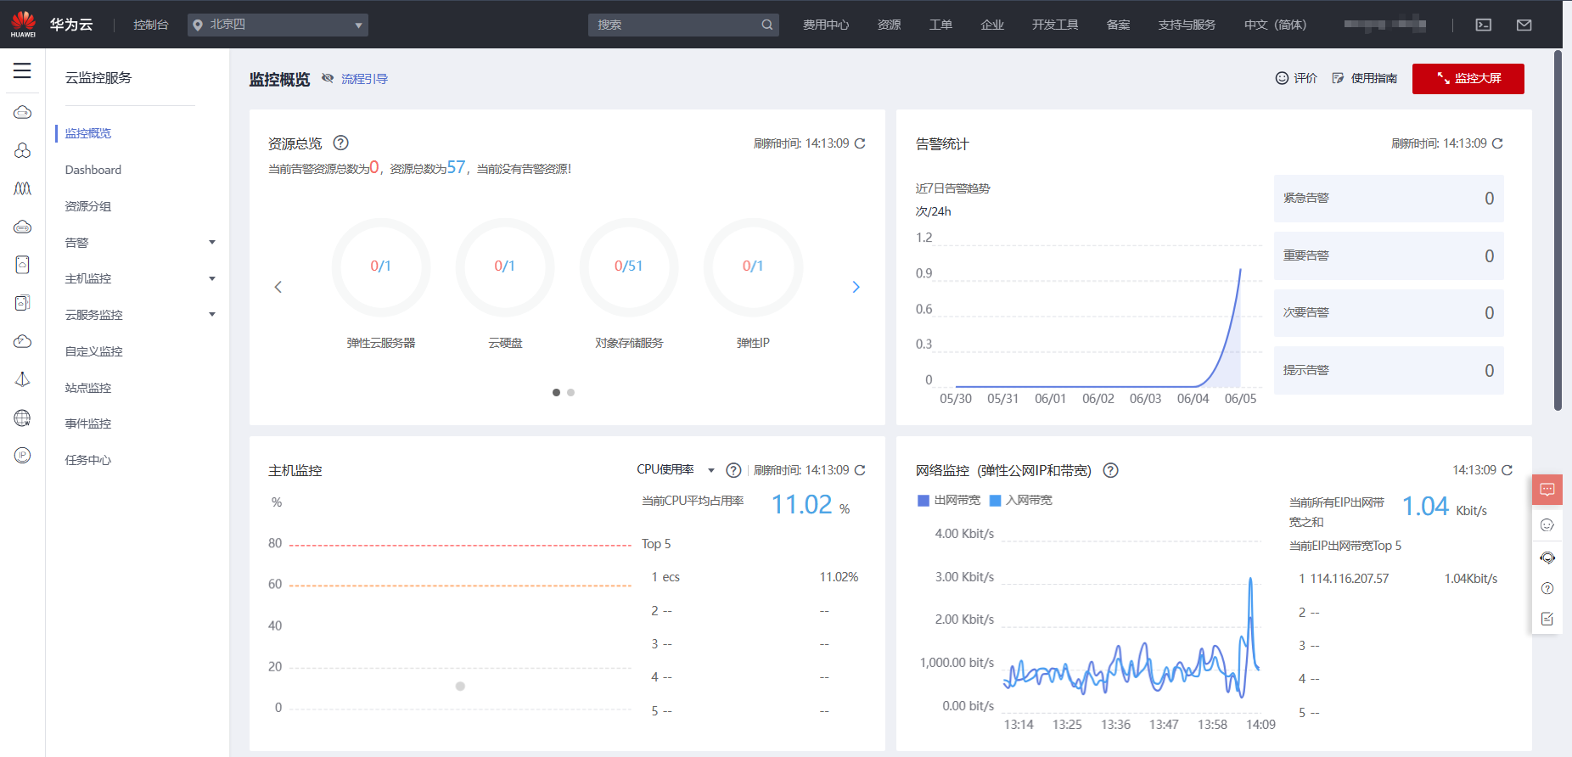This screenshot has width=1572, height=757.
Task: Click the wave-shaped sidebar icon
Action: (x=23, y=188)
